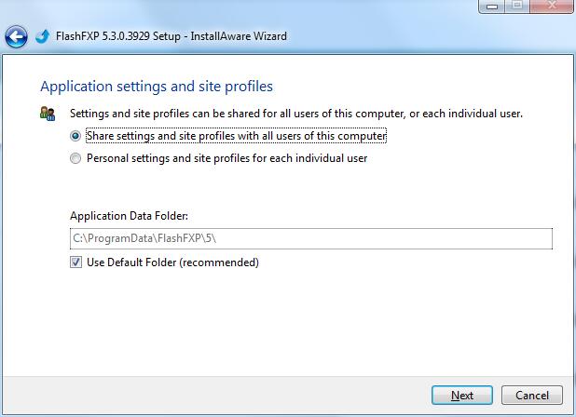Click the 'InstallAware Wizard' text in title bar
The image size is (576, 417).
(240, 37)
